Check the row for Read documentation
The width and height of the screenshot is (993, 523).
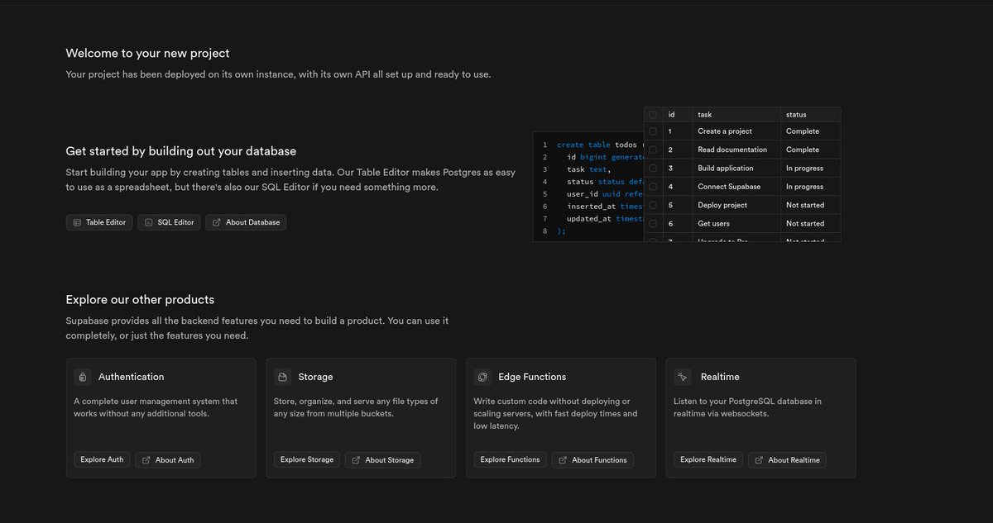coord(653,150)
